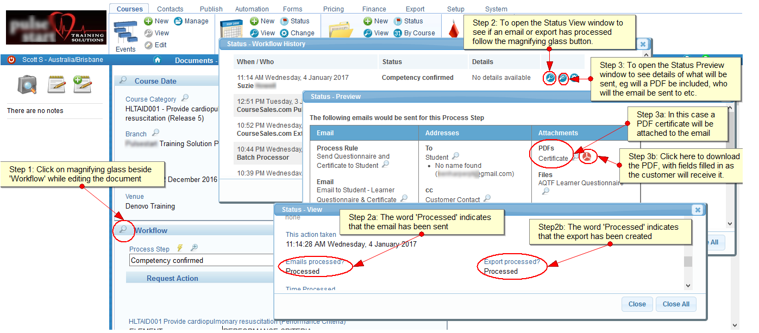
Task: Click scroll-down arrow in Status View
Action: coord(688,285)
